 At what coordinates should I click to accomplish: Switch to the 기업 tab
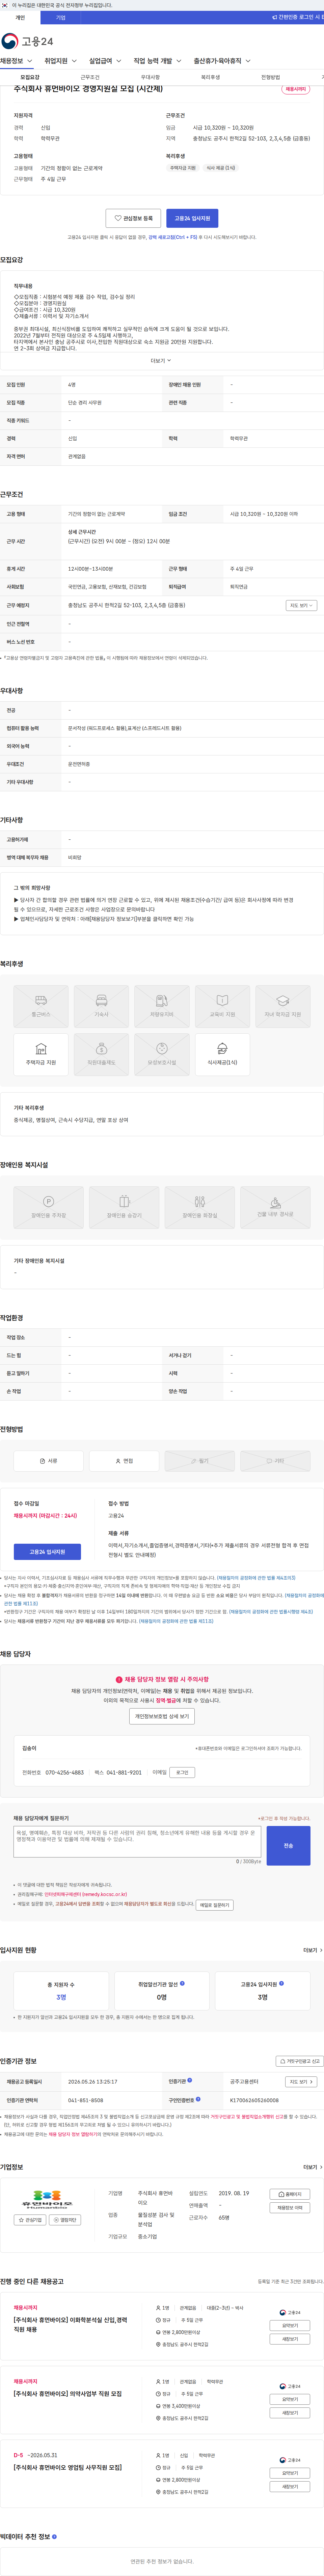click(61, 17)
